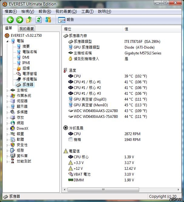Expand the 多媒體 tree node
The height and width of the screenshot is (202, 184).
coord(7,112)
